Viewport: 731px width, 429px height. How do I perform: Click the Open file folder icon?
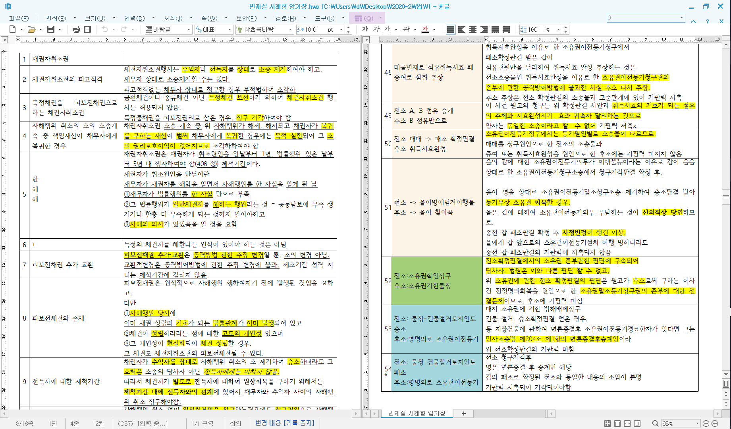pos(31,29)
